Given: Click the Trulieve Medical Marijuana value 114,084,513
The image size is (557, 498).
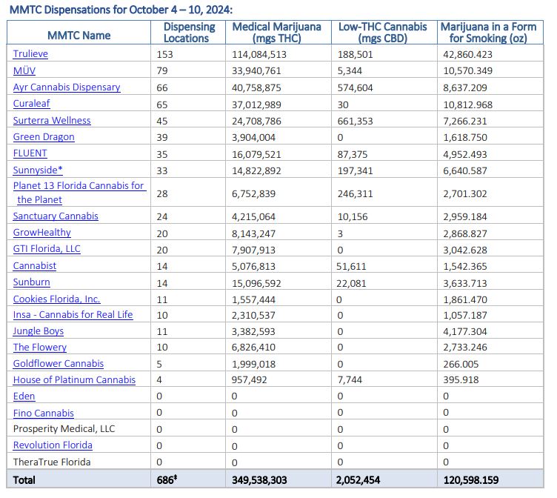Looking at the screenshot, I should pyautogui.click(x=259, y=54).
